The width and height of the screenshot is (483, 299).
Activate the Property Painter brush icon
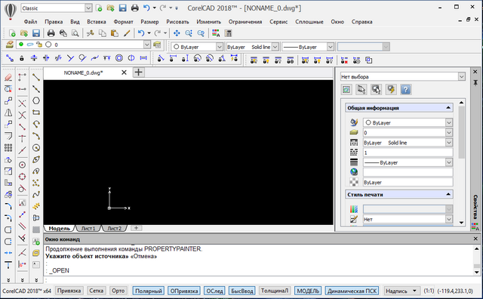[127, 33]
